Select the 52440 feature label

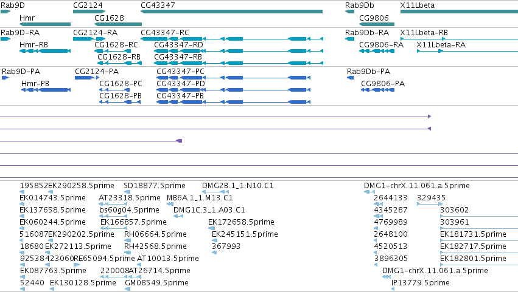[x=32, y=283]
